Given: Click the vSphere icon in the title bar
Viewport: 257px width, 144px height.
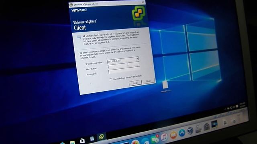Looking at the screenshot, I should click(x=71, y=5).
